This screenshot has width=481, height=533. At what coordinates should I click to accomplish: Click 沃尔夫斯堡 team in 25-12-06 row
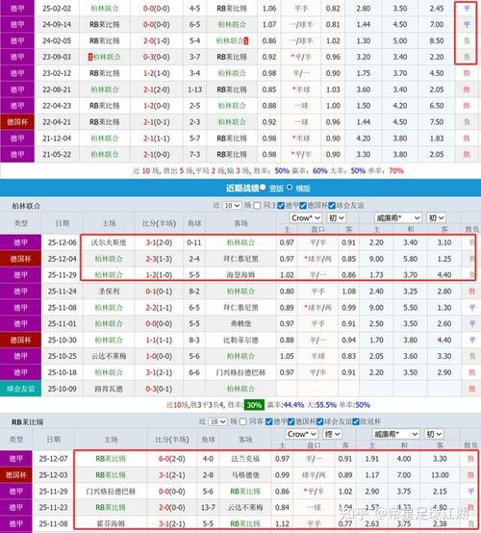point(109,242)
